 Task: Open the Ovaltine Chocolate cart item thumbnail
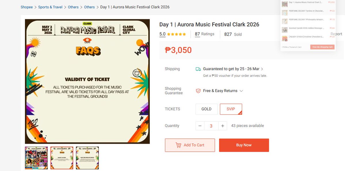[x=285, y=38]
